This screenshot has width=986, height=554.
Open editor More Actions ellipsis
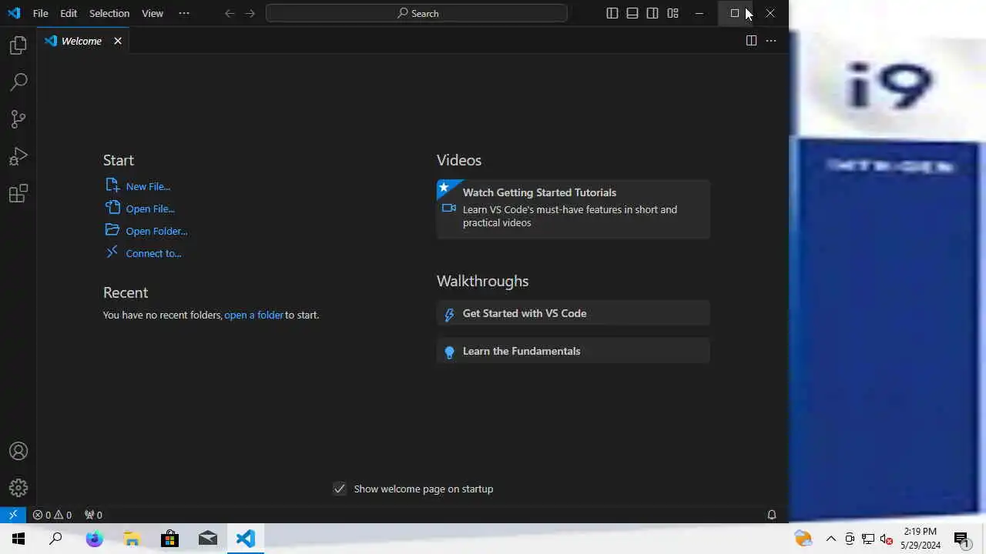771,41
